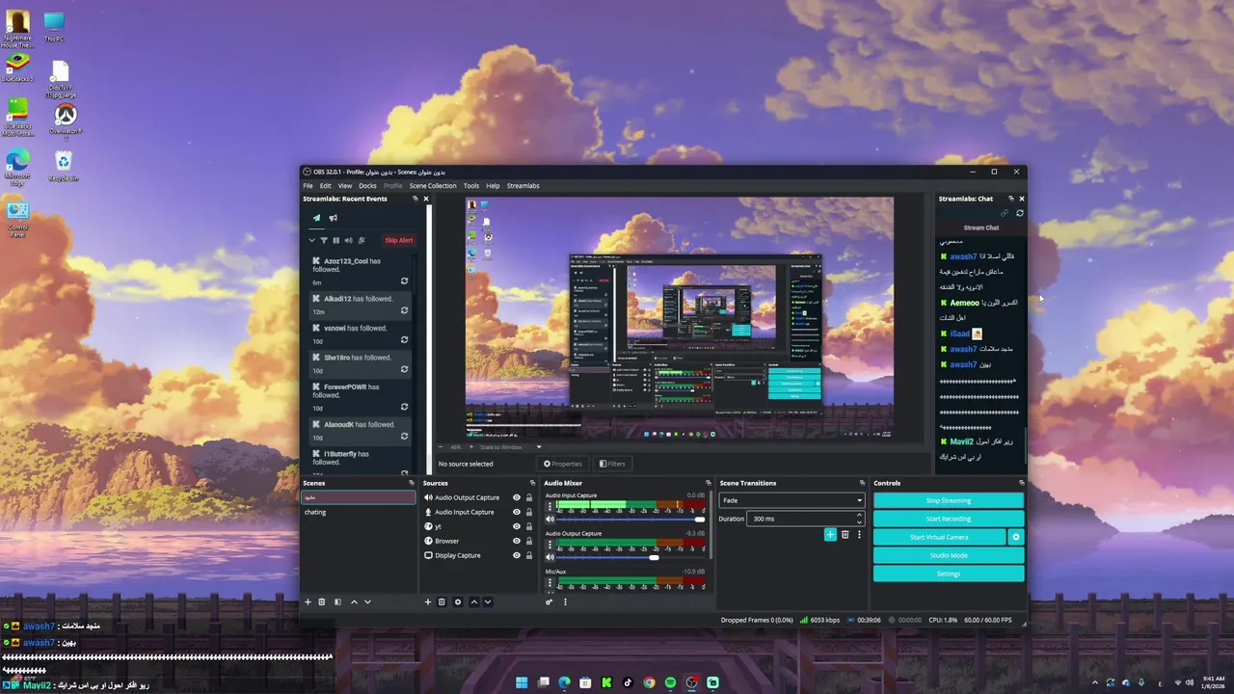Move scene up in Scenes toolbar
The height and width of the screenshot is (694, 1234).
354,601
